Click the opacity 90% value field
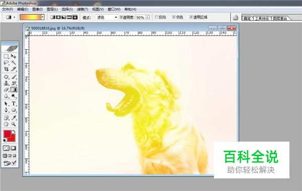 click(x=140, y=17)
